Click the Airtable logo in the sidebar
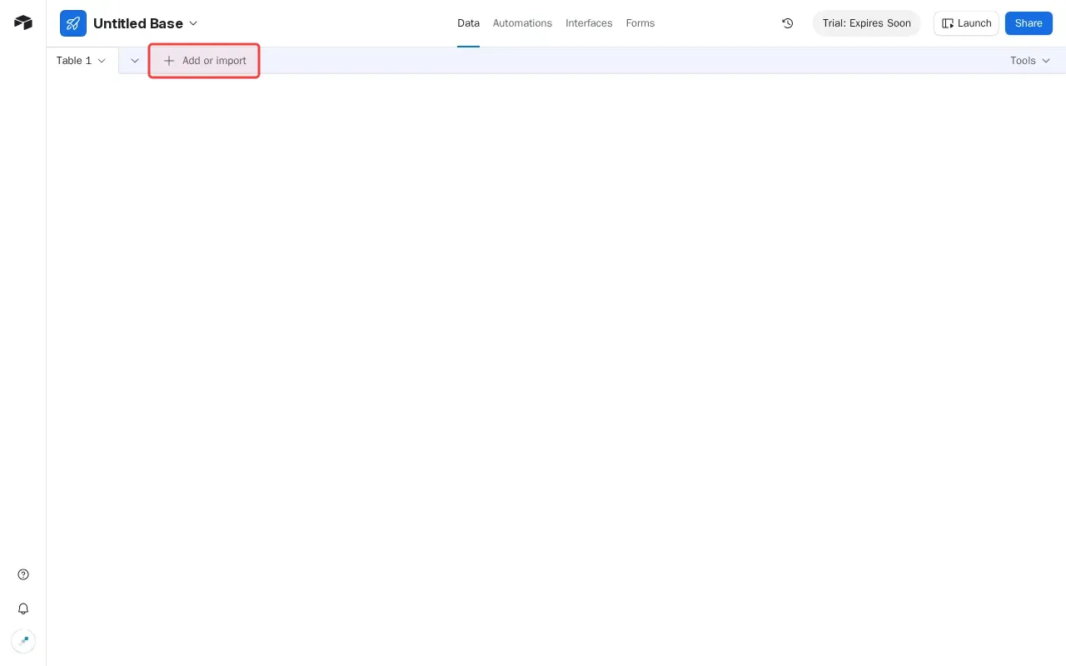The image size is (1066, 666). [22, 22]
